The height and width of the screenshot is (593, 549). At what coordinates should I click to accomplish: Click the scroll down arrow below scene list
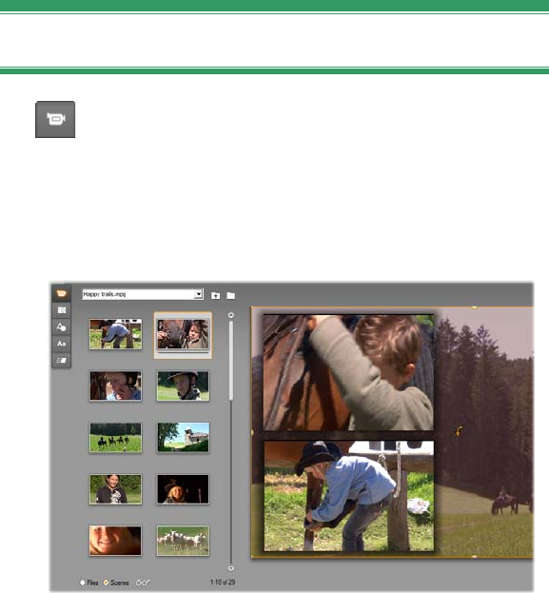pyautogui.click(x=230, y=568)
